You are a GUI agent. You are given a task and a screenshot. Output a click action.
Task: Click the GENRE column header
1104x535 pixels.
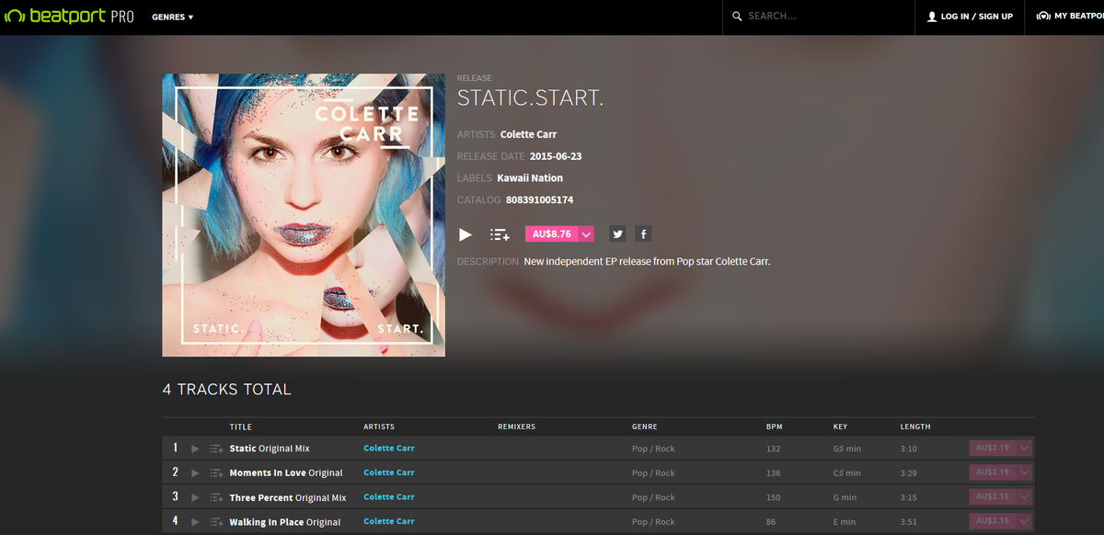click(x=645, y=427)
